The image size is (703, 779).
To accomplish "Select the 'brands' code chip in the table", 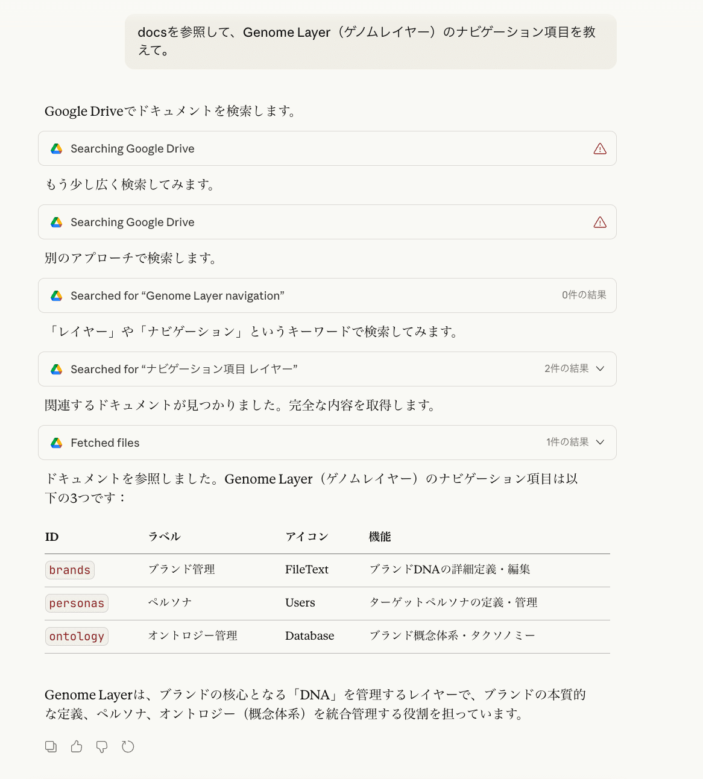I will [x=69, y=570].
